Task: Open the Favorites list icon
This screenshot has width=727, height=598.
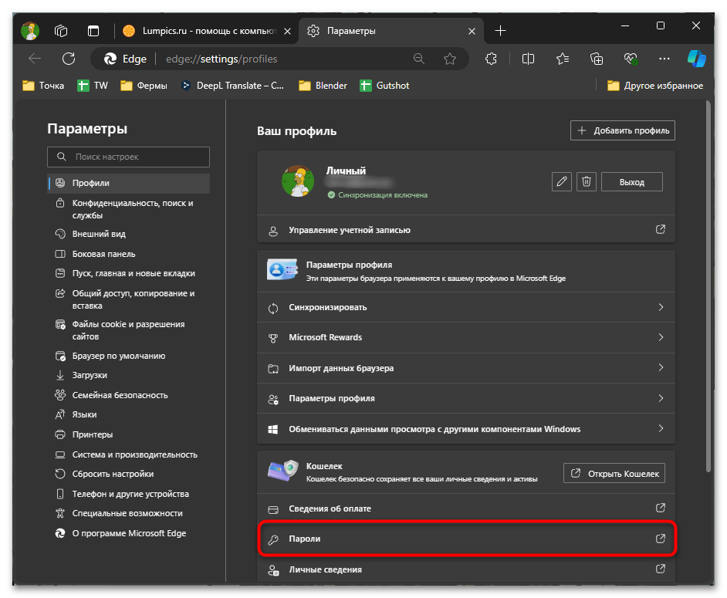Action: pos(563,59)
